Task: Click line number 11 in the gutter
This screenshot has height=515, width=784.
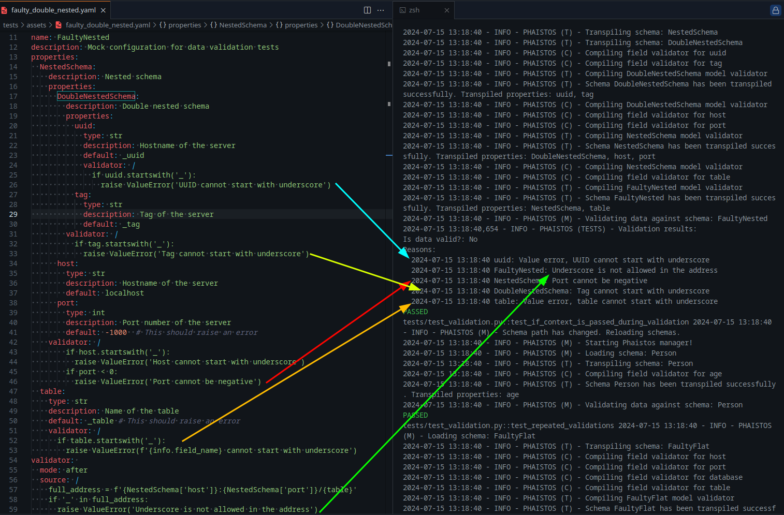Action: click(13, 37)
